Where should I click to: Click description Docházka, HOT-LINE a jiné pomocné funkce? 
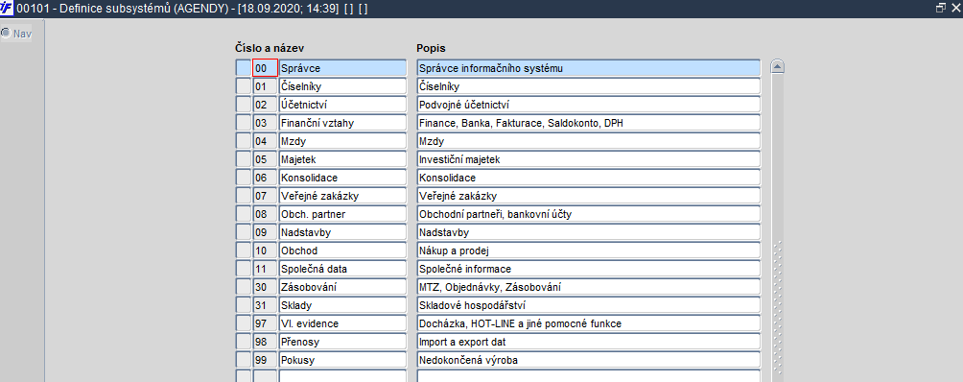click(x=588, y=323)
